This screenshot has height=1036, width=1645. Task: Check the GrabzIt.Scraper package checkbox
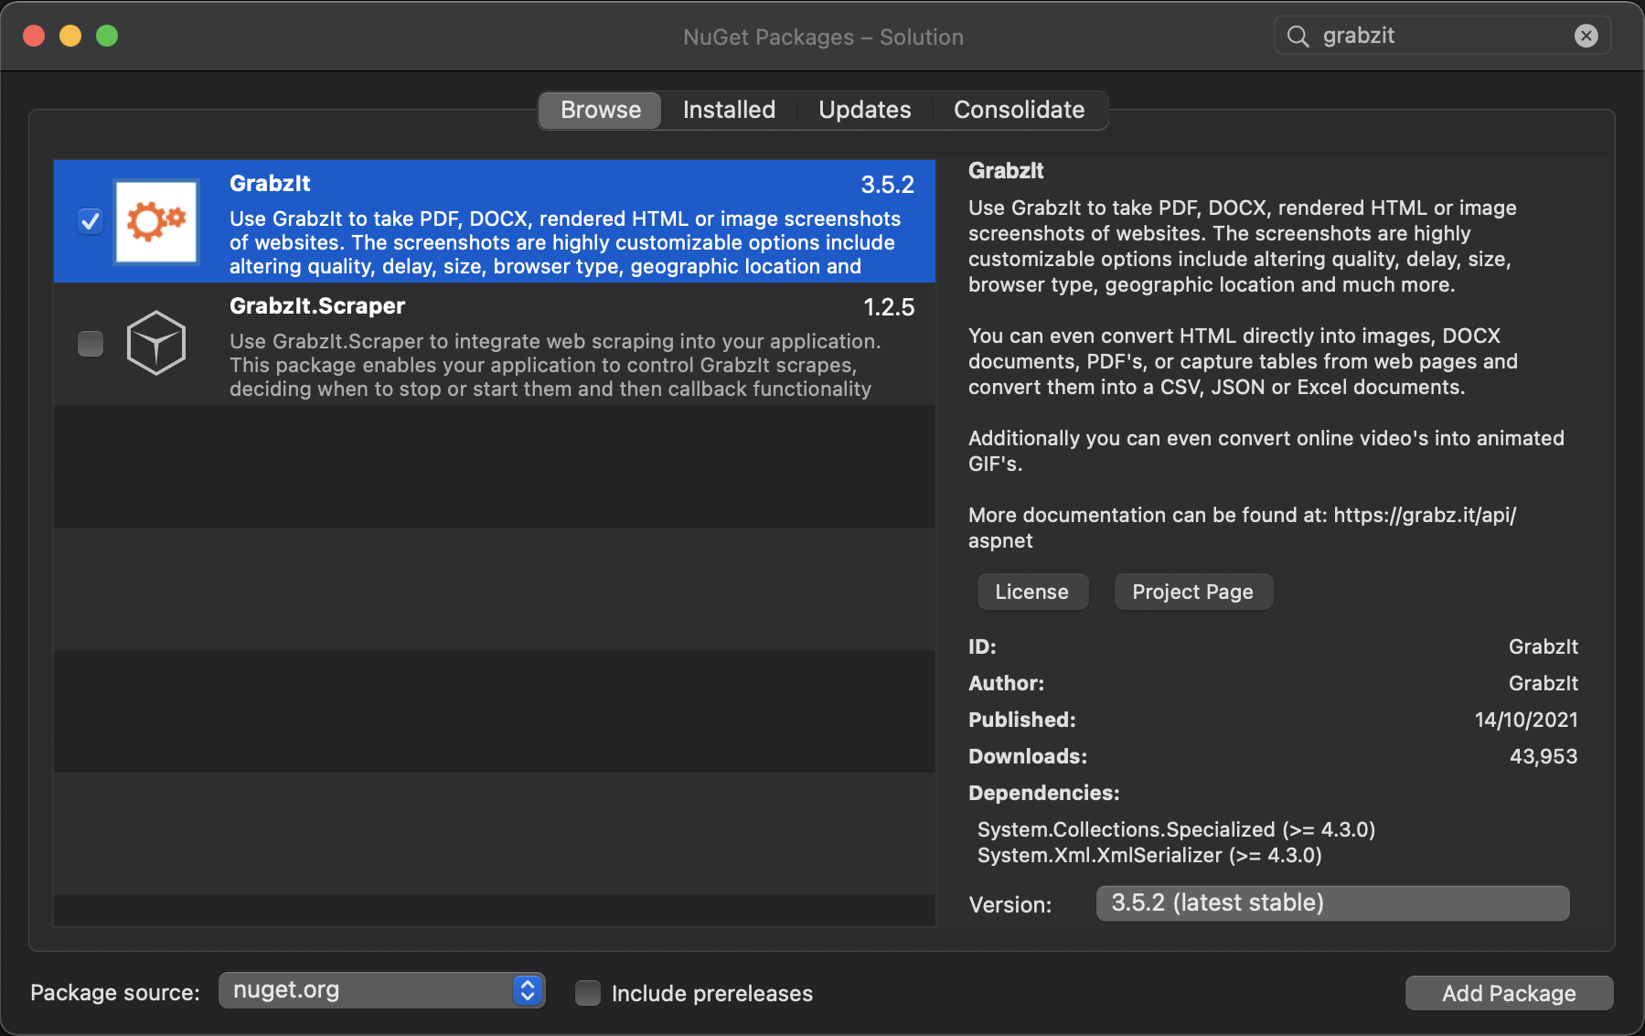[90, 344]
